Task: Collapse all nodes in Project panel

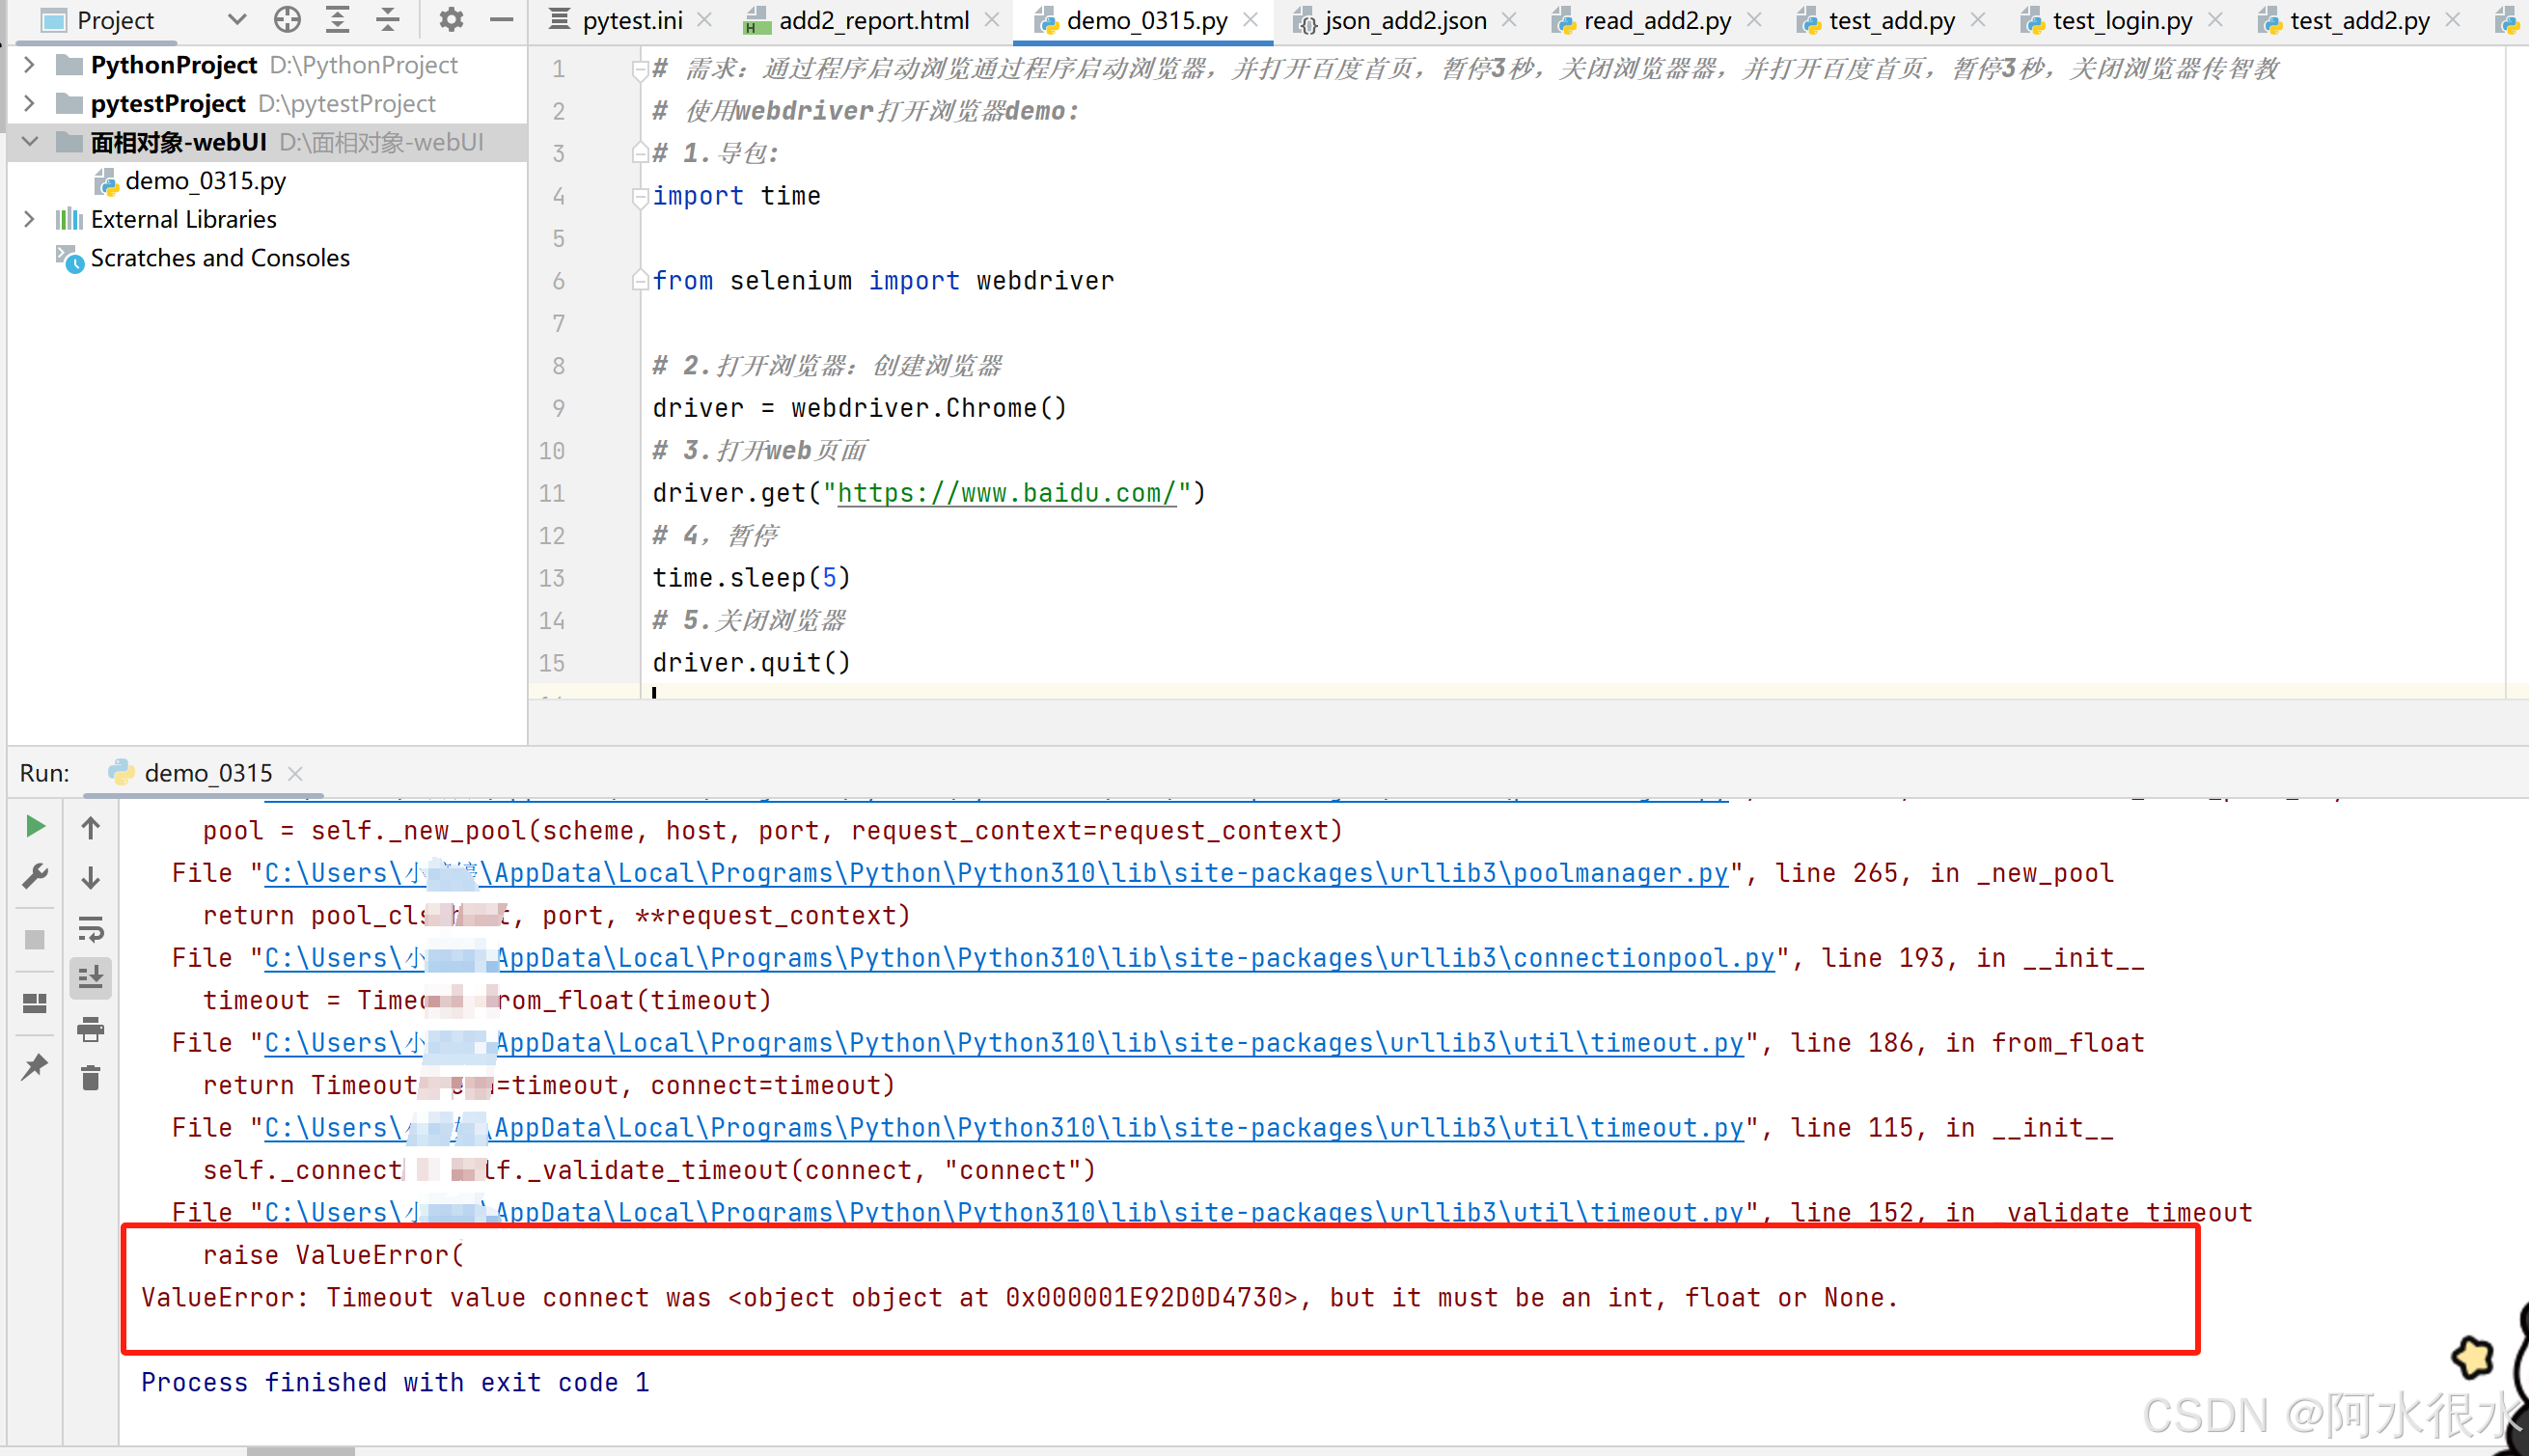Action: pos(386,19)
